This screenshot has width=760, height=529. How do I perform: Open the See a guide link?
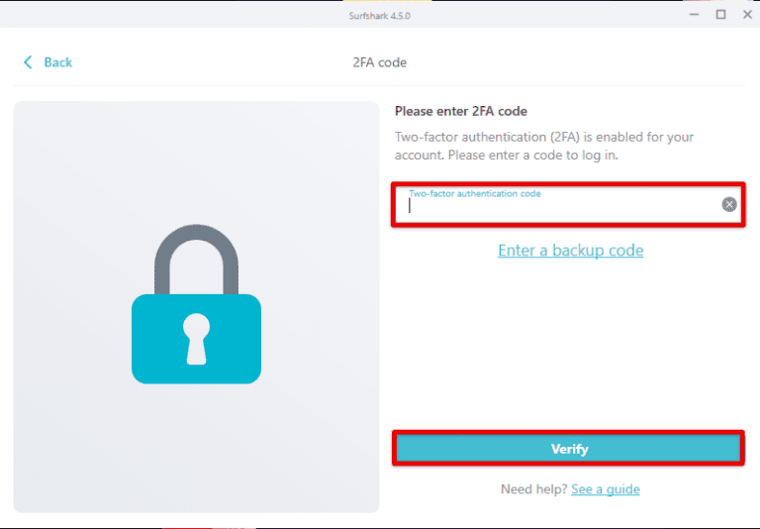[605, 489]
